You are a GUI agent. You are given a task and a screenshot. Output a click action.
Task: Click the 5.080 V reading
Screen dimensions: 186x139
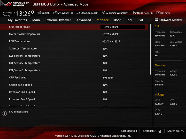click(x=173, y=104)
